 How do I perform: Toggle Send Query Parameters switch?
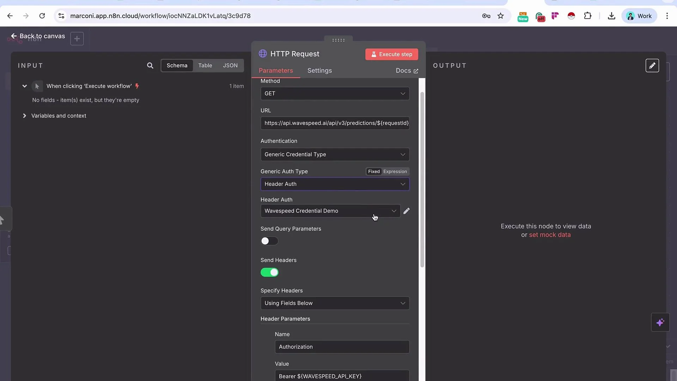tap(269, 241)
